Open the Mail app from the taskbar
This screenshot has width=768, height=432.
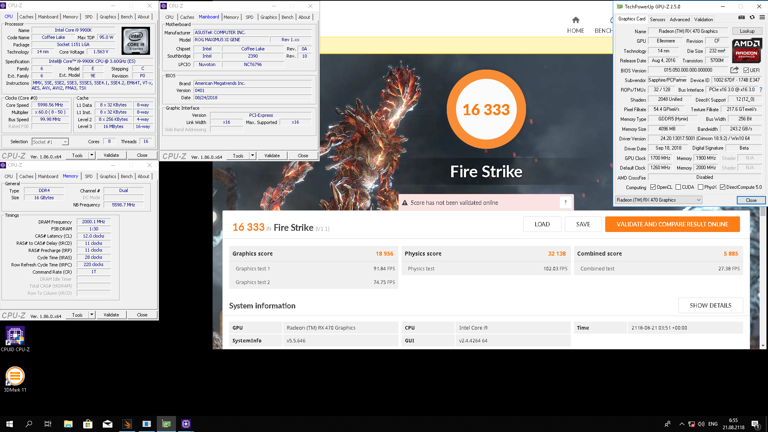(108, 424)
